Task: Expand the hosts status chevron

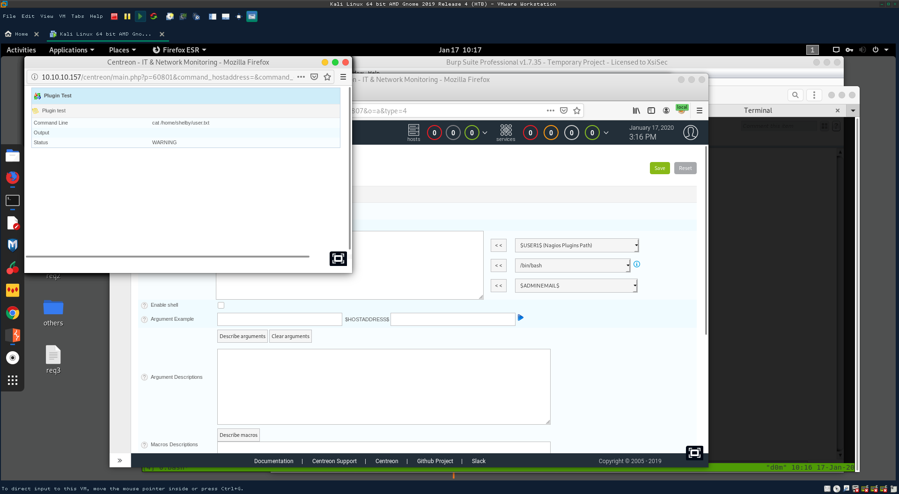Action: 485,133
